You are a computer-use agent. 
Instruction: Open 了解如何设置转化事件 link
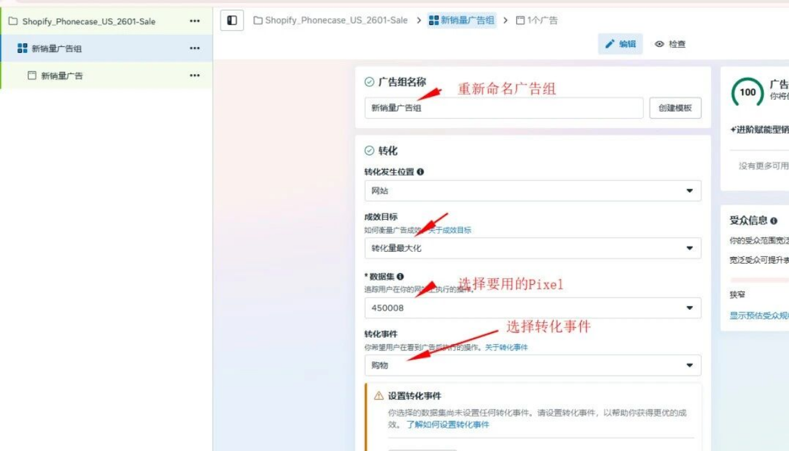click(x=447, y=425)
